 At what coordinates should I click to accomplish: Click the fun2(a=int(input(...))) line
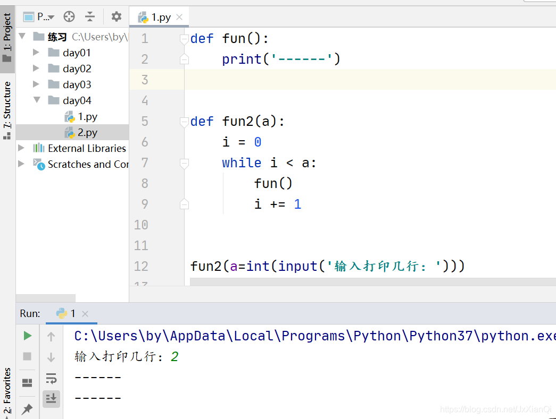click(x=327, y=266)
